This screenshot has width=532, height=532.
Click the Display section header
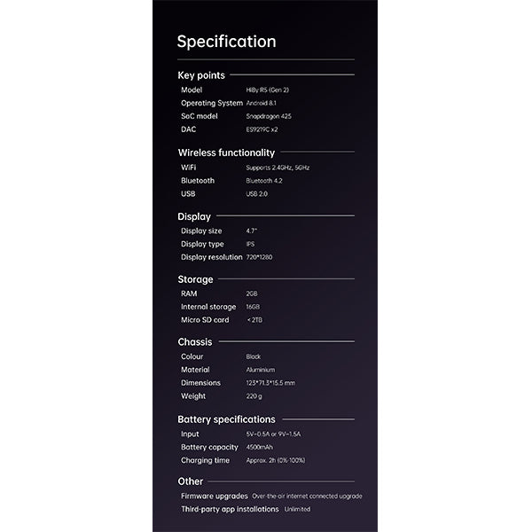pos(194,216)
